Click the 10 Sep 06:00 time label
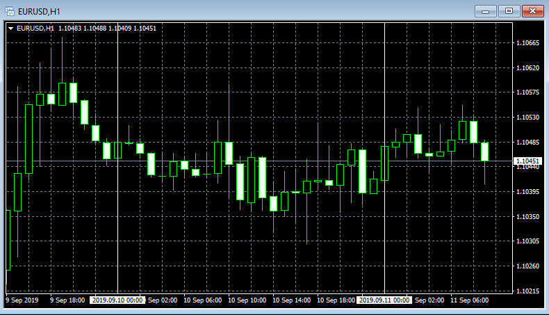Viewport: 549px width, 315px height. tap(202, 300)
